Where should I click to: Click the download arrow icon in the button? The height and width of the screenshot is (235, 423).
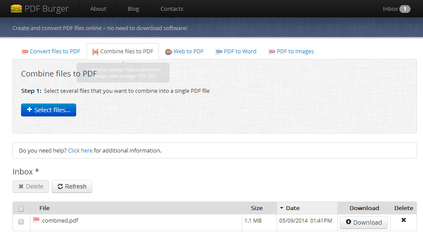pos(349,222)
